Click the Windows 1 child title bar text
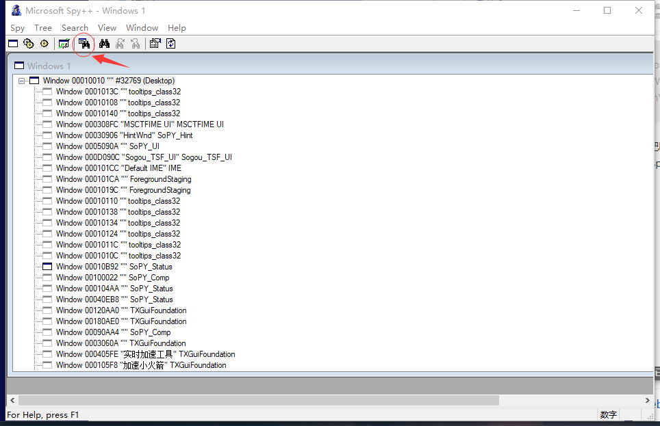The image size is (660, 426). pyautogui.click(x=49, y=66)
